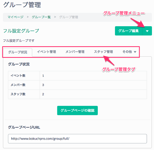This screenshot has height=150, width=154.
Task: Click the グループページの確認 button
Action: 77,110
